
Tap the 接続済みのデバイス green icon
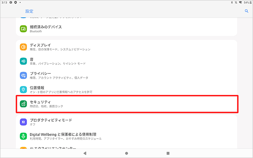[23, 29]
